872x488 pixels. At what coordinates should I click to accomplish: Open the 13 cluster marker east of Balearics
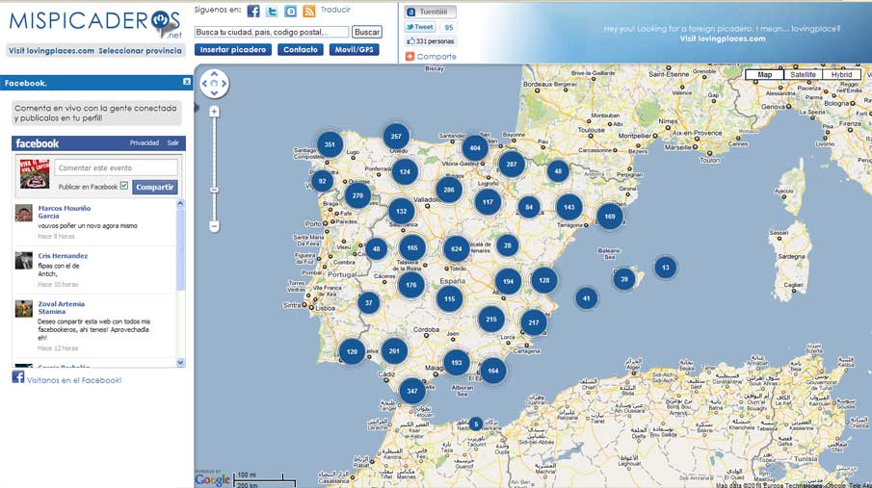[666, 268]
